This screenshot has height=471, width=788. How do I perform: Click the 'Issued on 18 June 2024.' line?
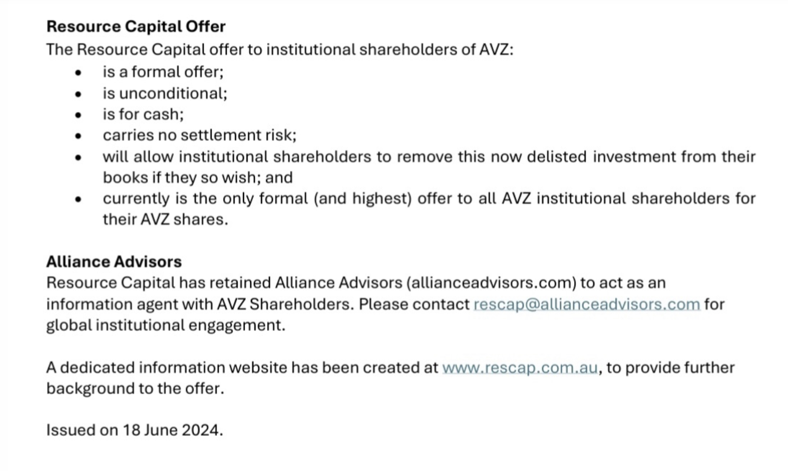pyautogui.click(x=134, y=430)
